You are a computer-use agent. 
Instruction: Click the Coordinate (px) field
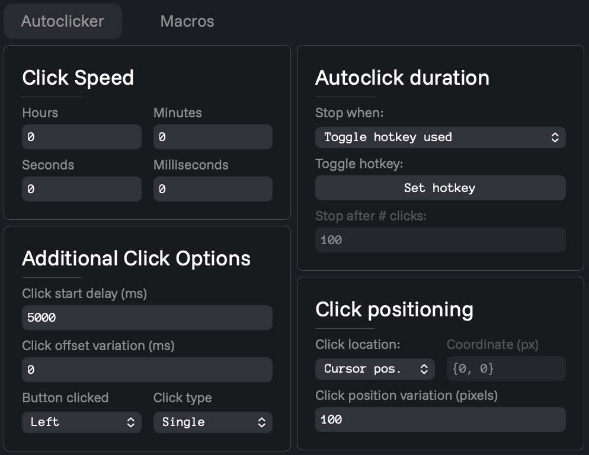(x=505, y=369)
